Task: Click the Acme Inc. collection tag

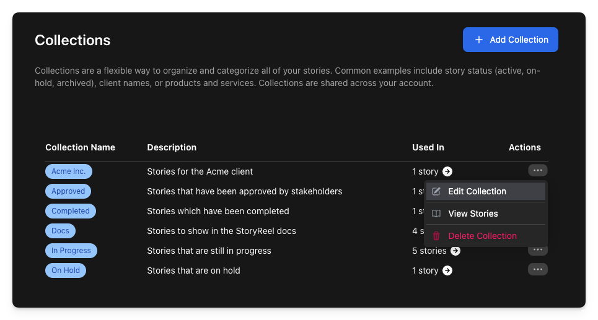Action: (69, 171)
